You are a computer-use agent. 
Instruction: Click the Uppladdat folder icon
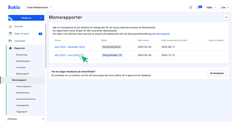pos(10,41)
